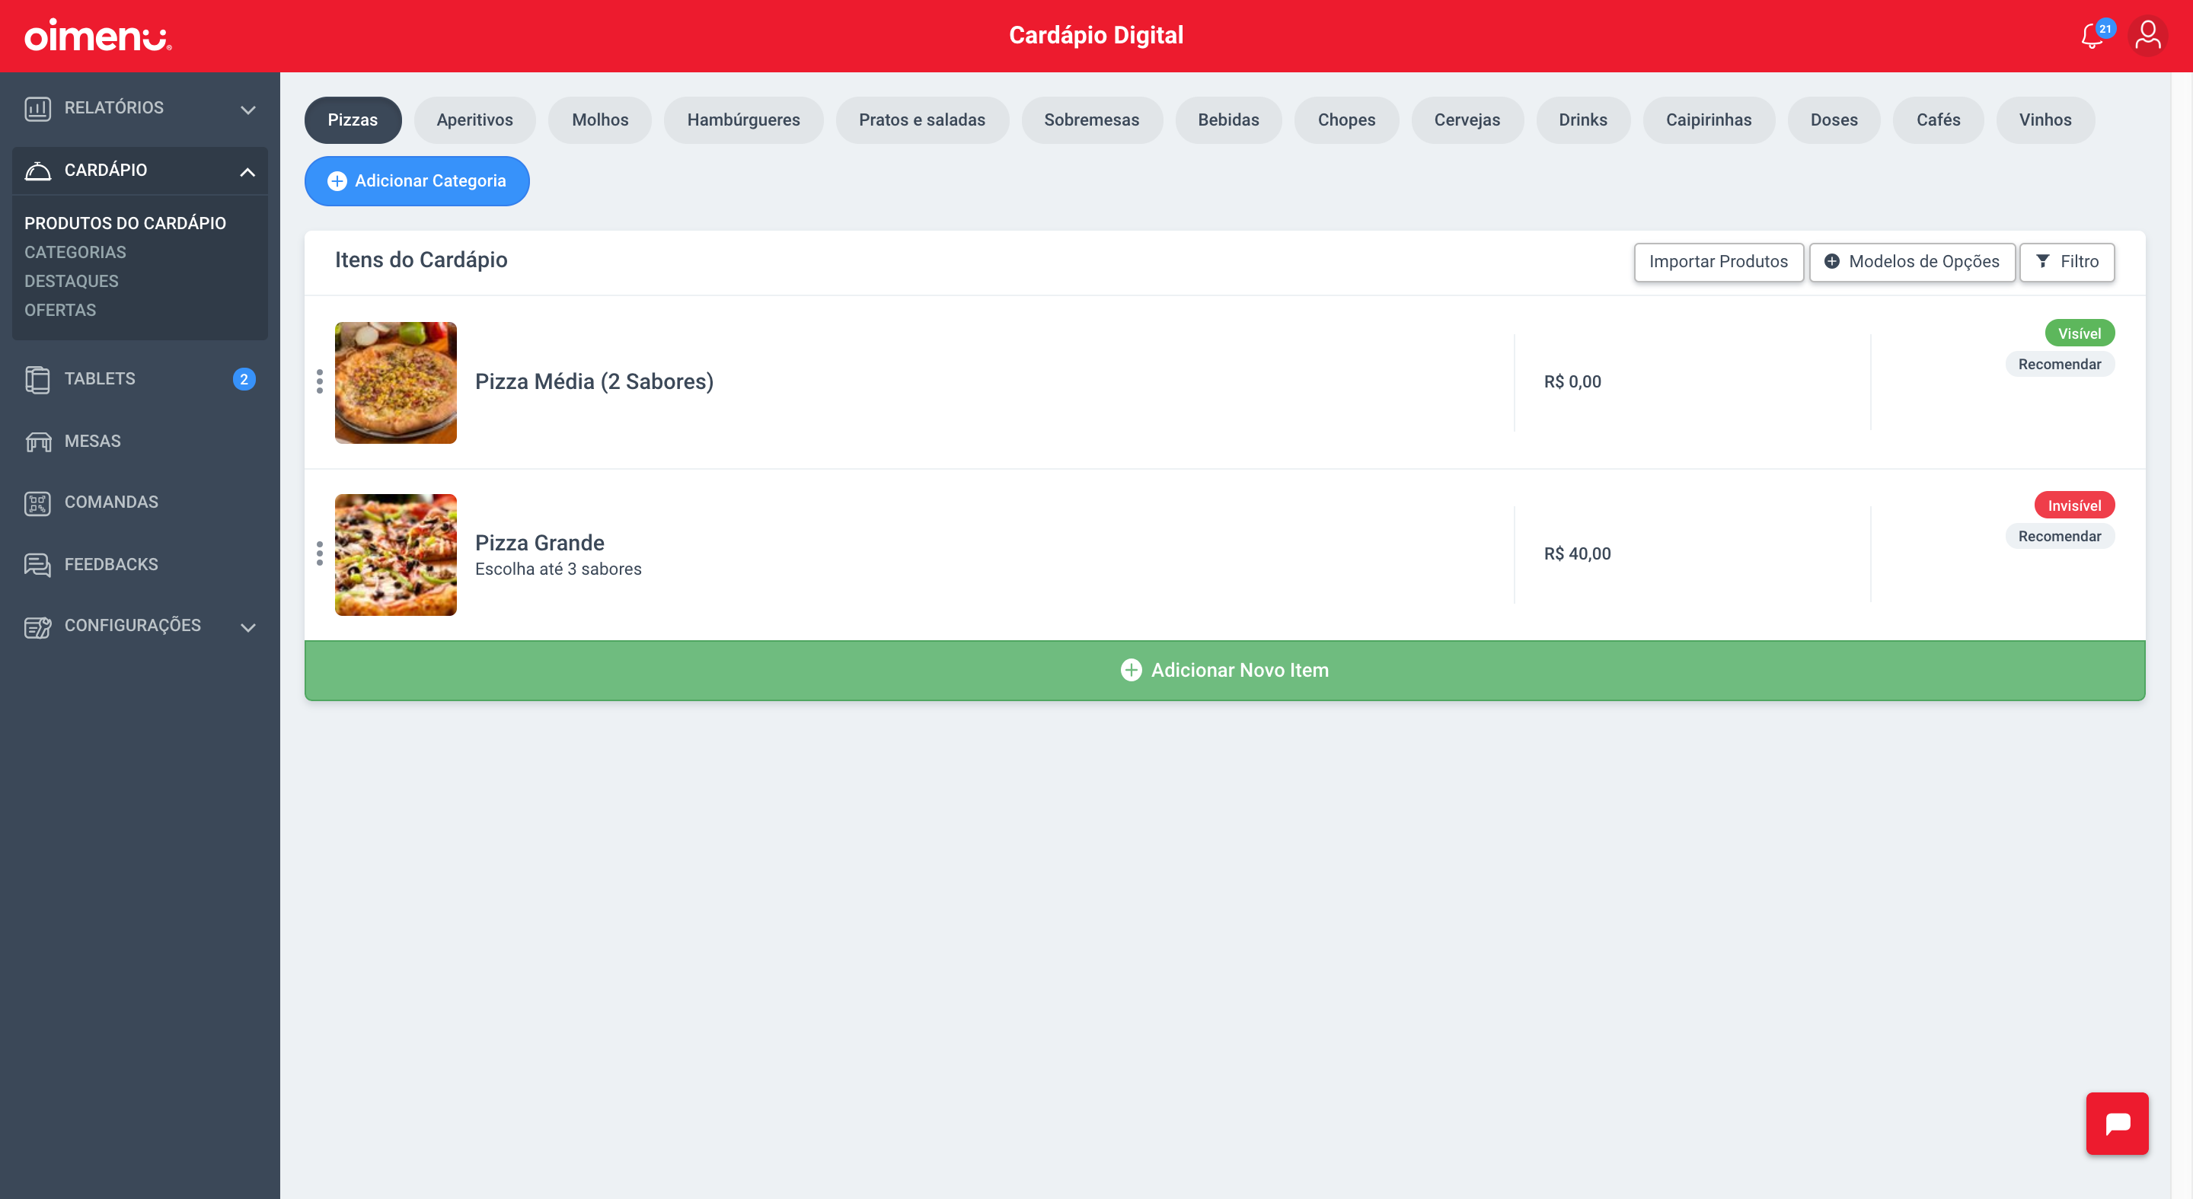2193x1199 pixels.
Task: Open the notifications bell icon
Action: click(2092, 37)
